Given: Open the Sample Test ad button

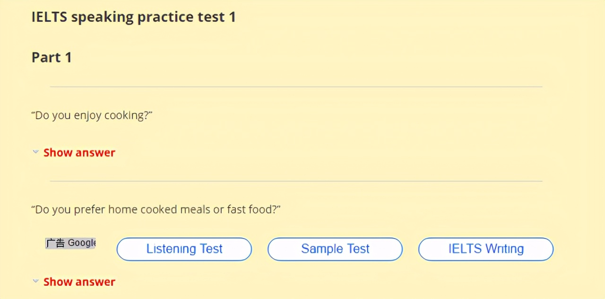Looking at the screenshot, I should 335,249.
